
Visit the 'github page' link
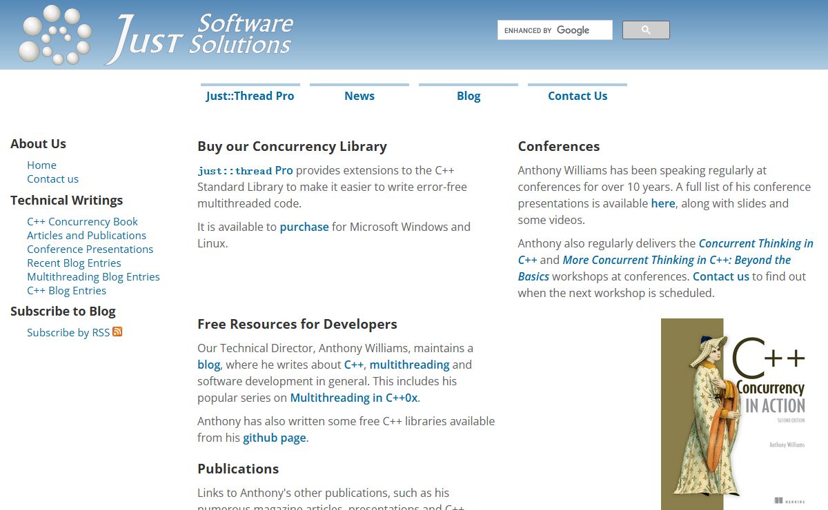274,438
